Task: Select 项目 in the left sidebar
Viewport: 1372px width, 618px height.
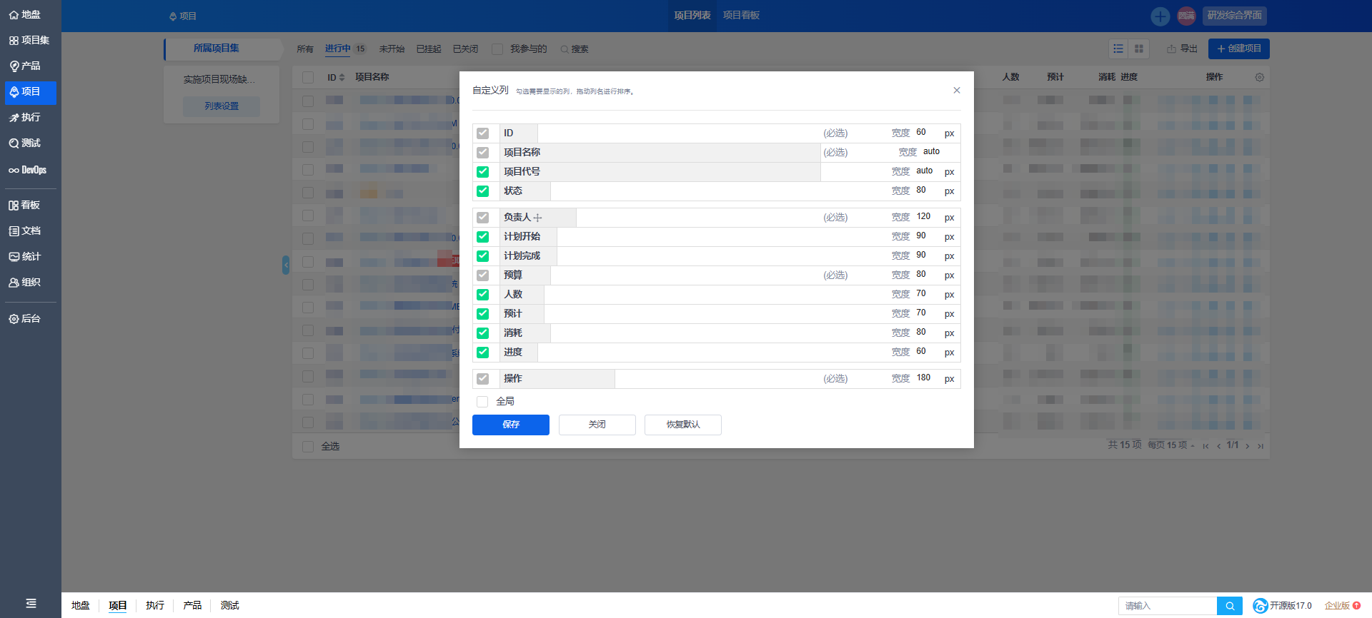Action: click(30, 91)
